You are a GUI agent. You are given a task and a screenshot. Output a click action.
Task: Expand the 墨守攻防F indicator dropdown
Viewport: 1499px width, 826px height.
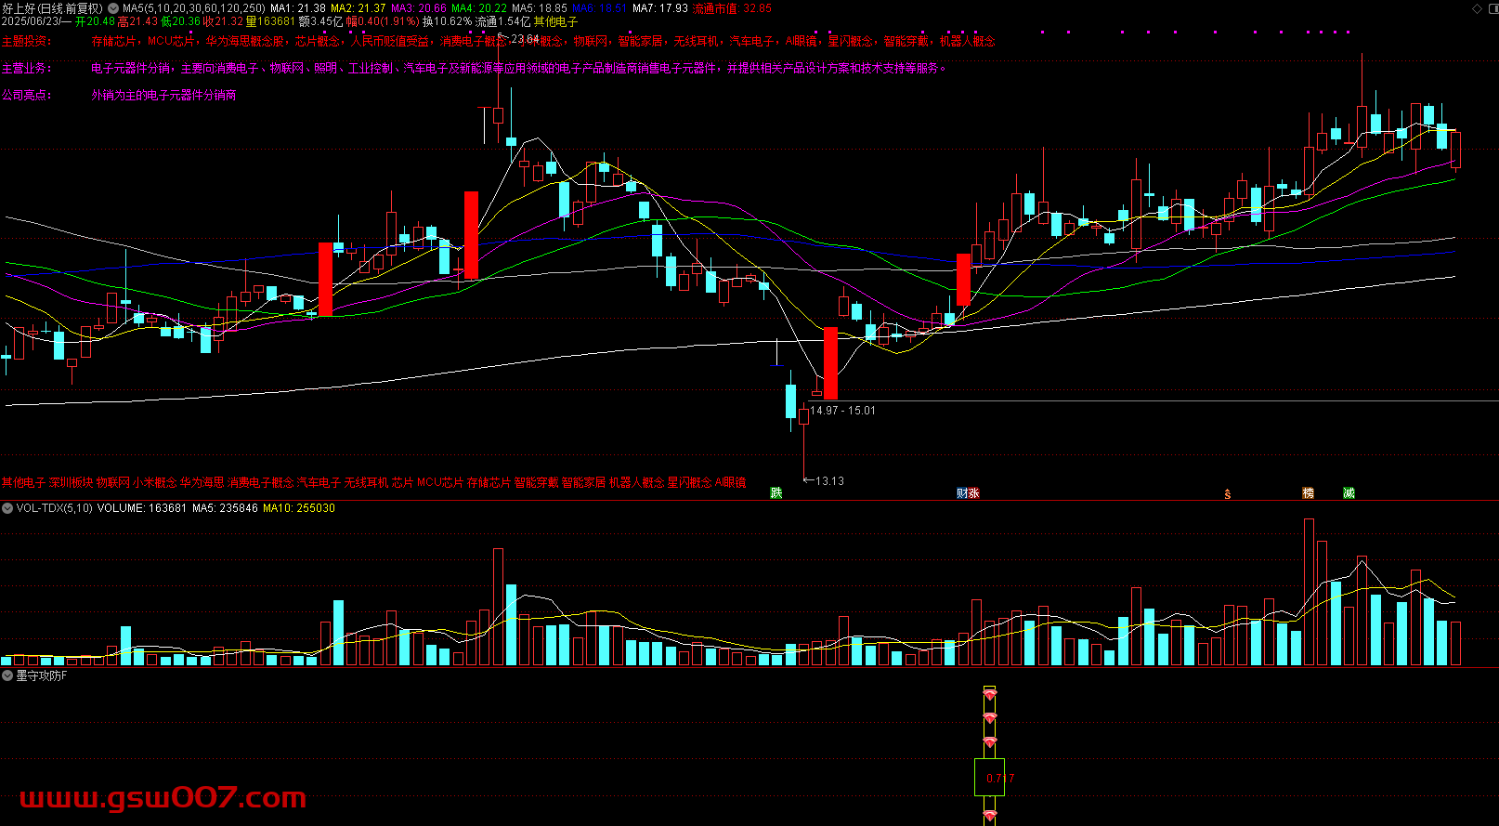(x=7, y=675)
